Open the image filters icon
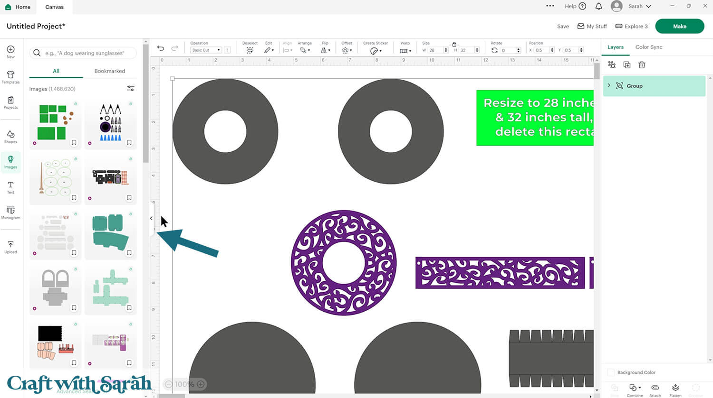 pyautogui.click(x=131, y=89)
